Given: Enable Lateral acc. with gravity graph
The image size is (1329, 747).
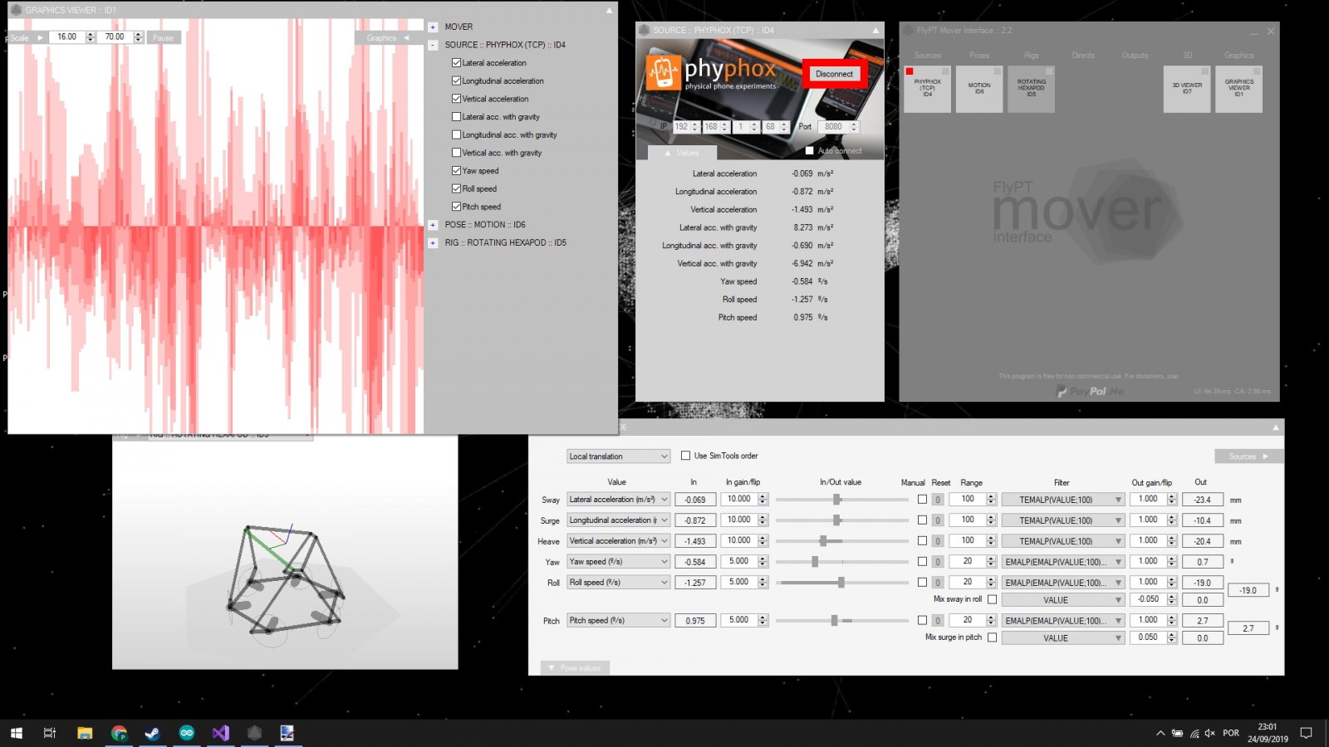Looking at the screenshot, I should pos(456,117).
